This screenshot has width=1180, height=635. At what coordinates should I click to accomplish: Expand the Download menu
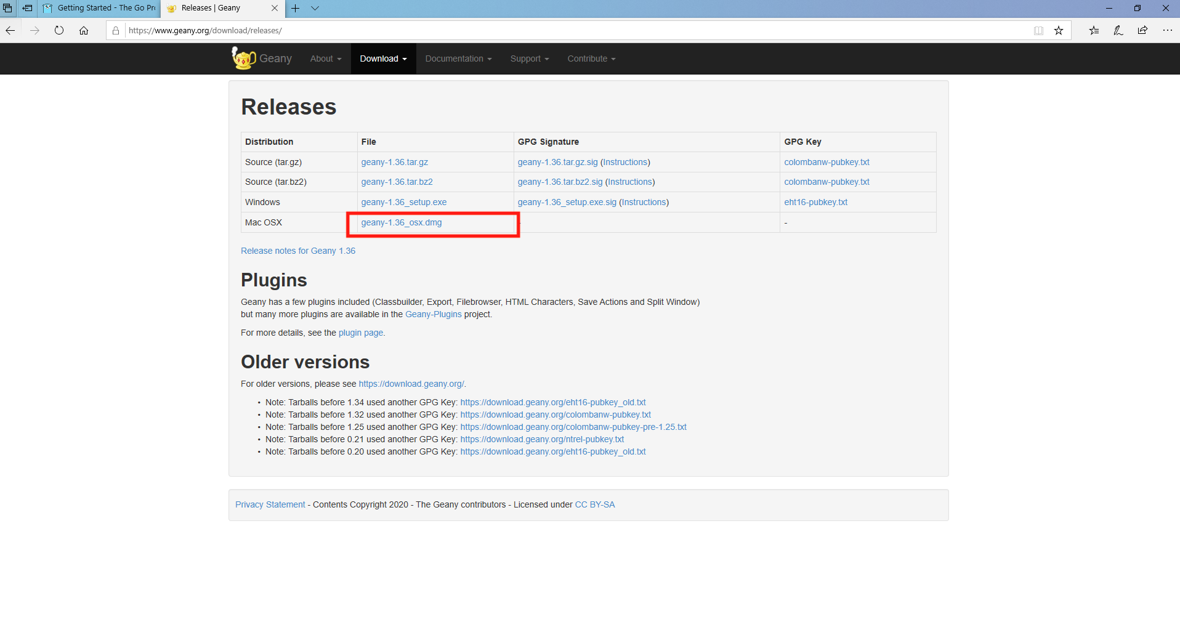pos(383,59)
